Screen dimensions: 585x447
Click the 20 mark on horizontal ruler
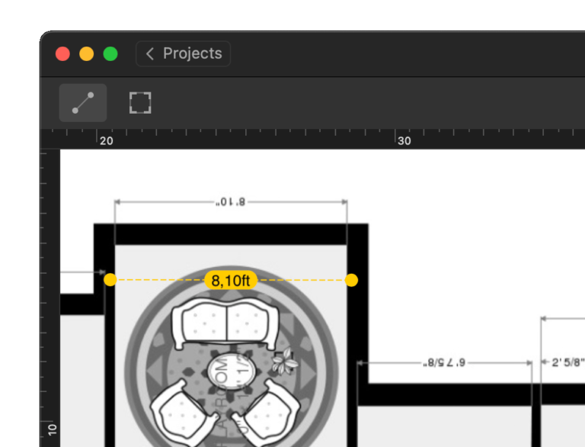tap(107, 141)
